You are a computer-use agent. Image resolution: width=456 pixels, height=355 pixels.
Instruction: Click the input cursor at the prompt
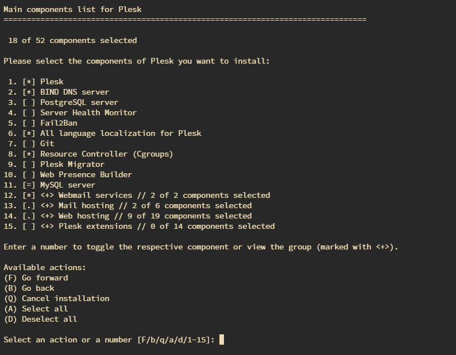tap(222, 340)
